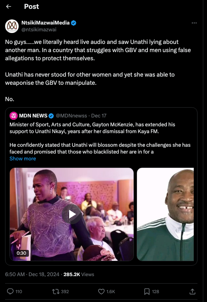Click MDN NEWS verified checkmark badge
This screenshot has width=207, height=302.
(x=51, y=116)
